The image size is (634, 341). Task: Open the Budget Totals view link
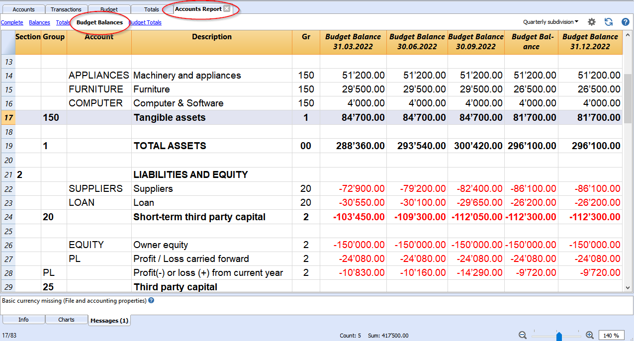coord(145,22)
